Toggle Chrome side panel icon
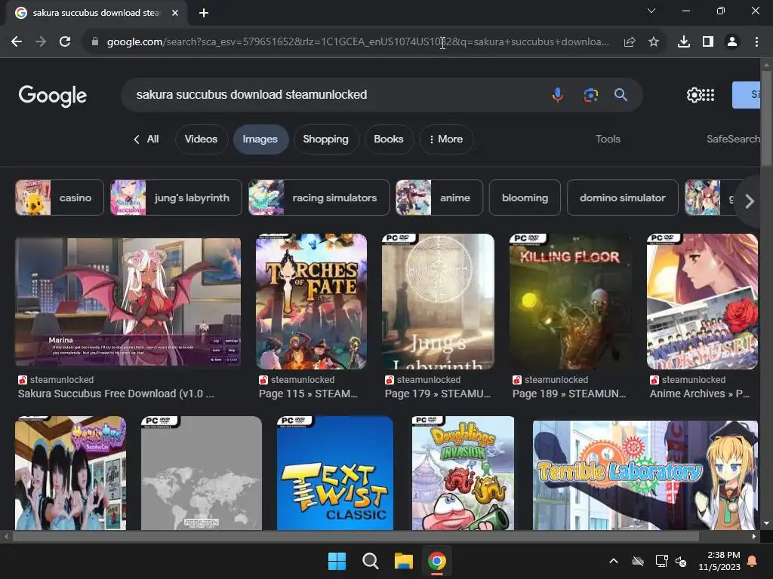Screen dimensions: 773x579 pos(708,42)
